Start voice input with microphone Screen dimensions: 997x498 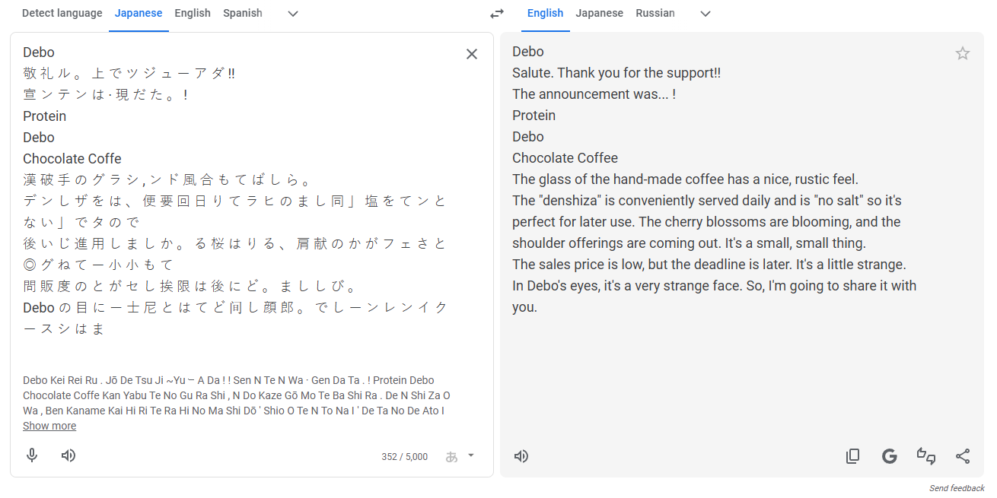[32, 455]
